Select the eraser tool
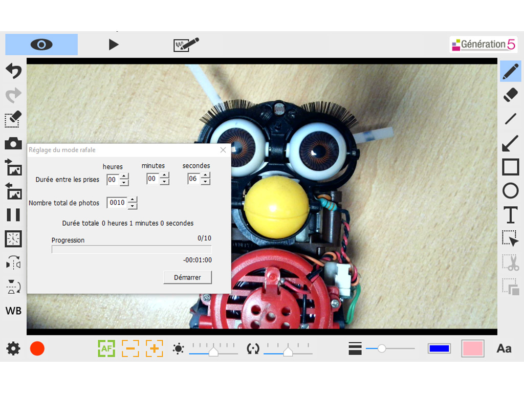524x393 pixels. coord(510,95)
